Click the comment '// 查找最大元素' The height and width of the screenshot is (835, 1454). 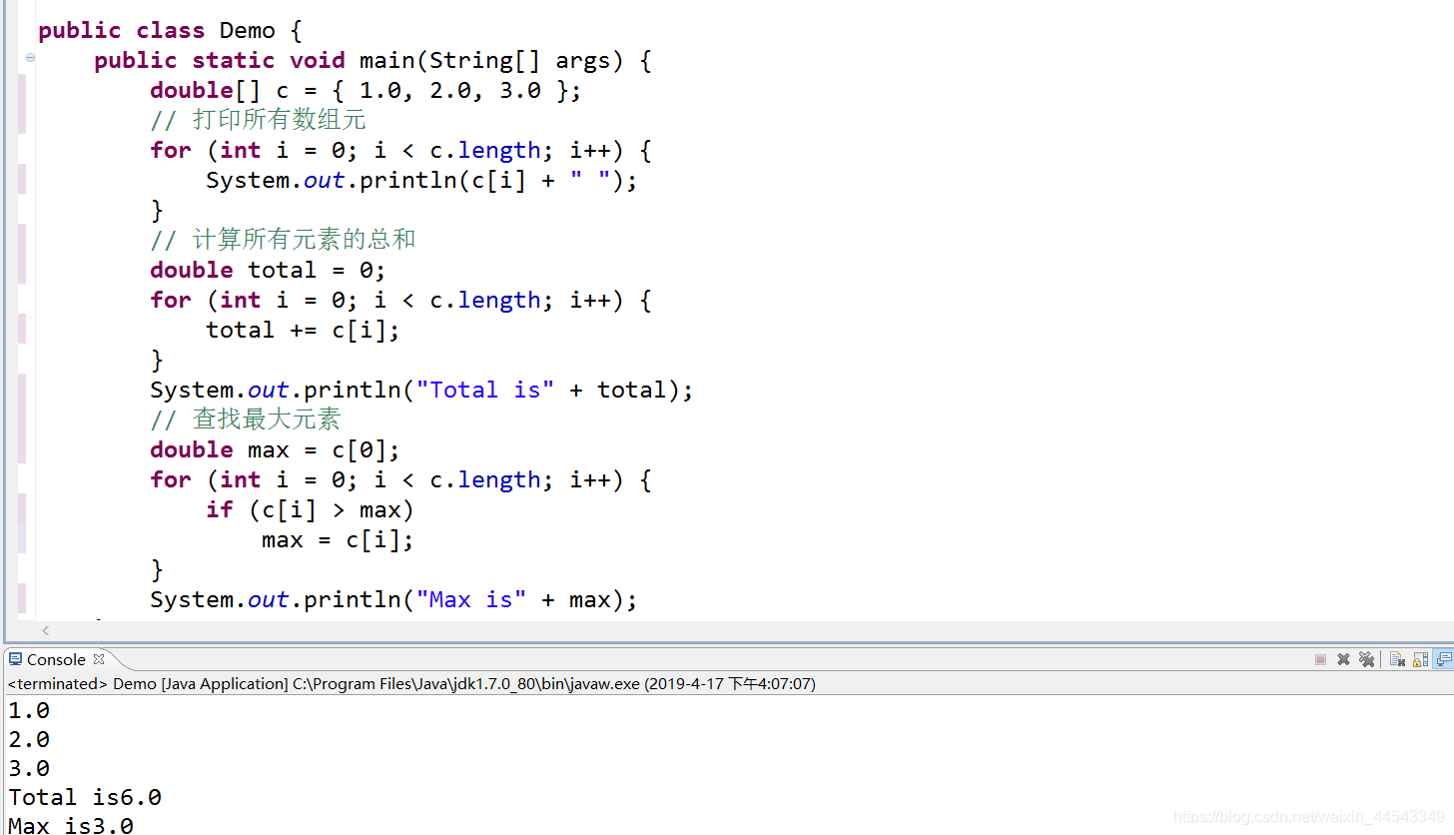click(x=246, y=419)
